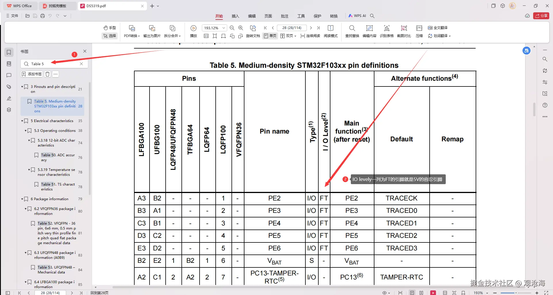The width and height of the screenshot is (553, 295).
Task: Select the Hand (手型) tool
Action: pyautogui.click(x=110, y=28)
